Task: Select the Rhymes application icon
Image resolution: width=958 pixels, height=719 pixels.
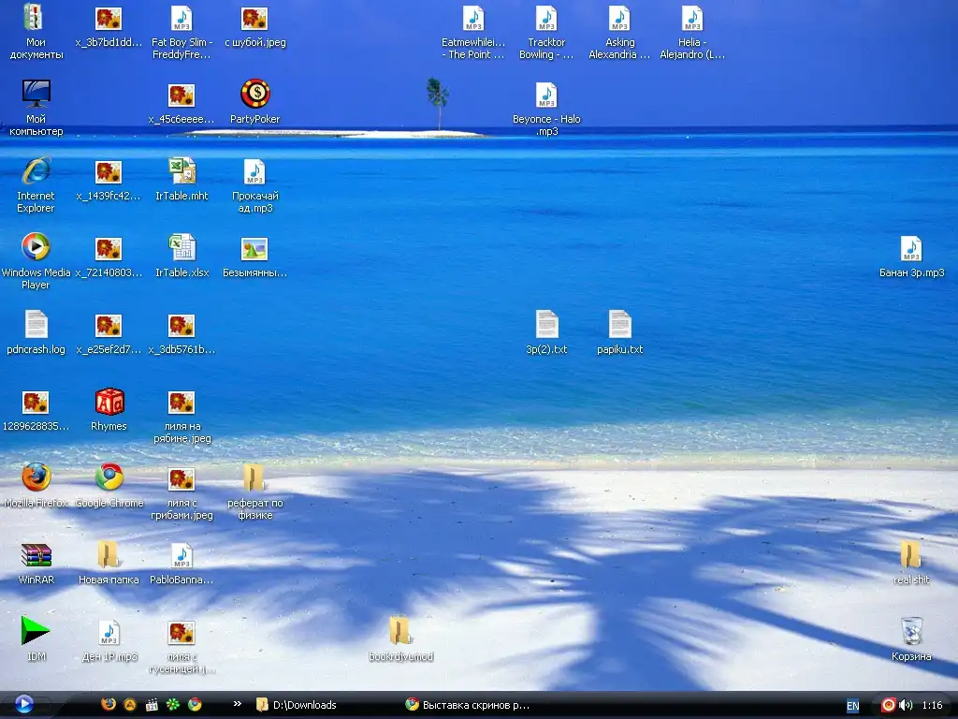Action: [x=109, y=402]
